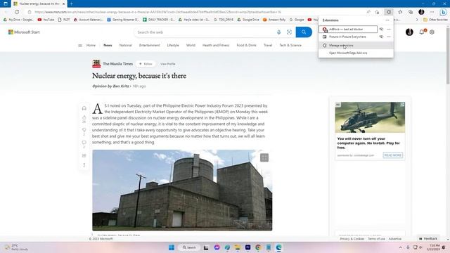Click the page vertical scrollbar thumb
The height and width of the screenshot is (253, 450).
pos(448,56)
